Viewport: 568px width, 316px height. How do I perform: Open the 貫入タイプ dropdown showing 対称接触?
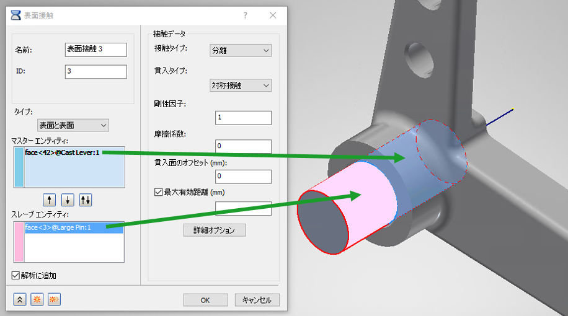(x=241, y=86)
